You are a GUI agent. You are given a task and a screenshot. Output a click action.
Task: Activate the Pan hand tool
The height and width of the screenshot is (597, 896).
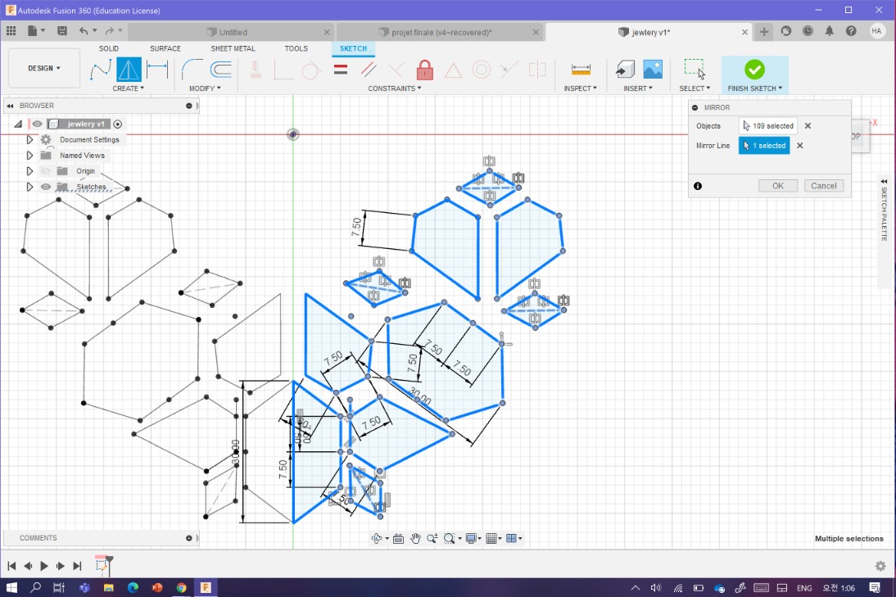(416, 538)
